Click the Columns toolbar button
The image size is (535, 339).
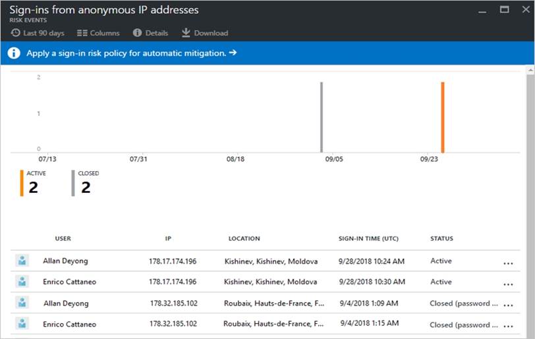tap(98, 33)
